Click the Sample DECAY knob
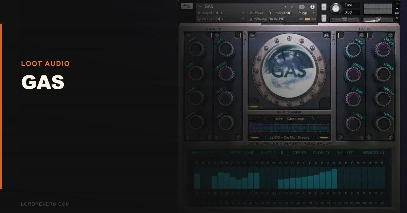Viewport: 407px width, 213px height. click(x=226, y=73)
